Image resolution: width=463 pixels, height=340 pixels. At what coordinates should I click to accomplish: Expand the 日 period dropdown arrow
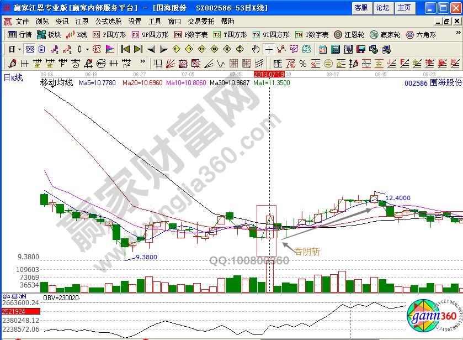pos(19,49)
